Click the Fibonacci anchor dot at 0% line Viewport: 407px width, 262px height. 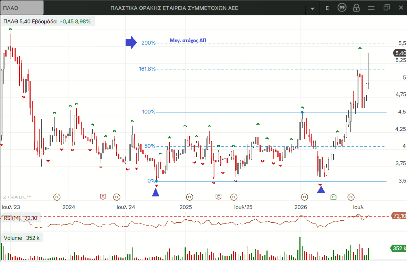(x=156, y=181)
